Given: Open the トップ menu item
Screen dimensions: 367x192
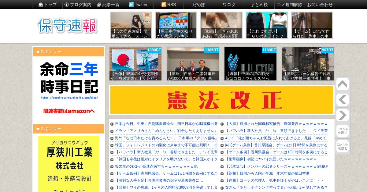Looking at the screenshot, I should (x=47, y=5).
